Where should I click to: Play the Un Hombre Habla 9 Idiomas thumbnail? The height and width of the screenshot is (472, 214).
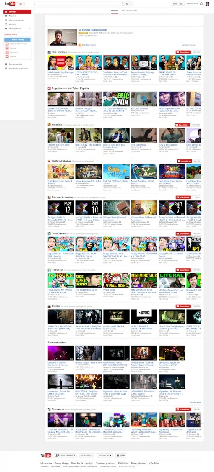(62, 37)
